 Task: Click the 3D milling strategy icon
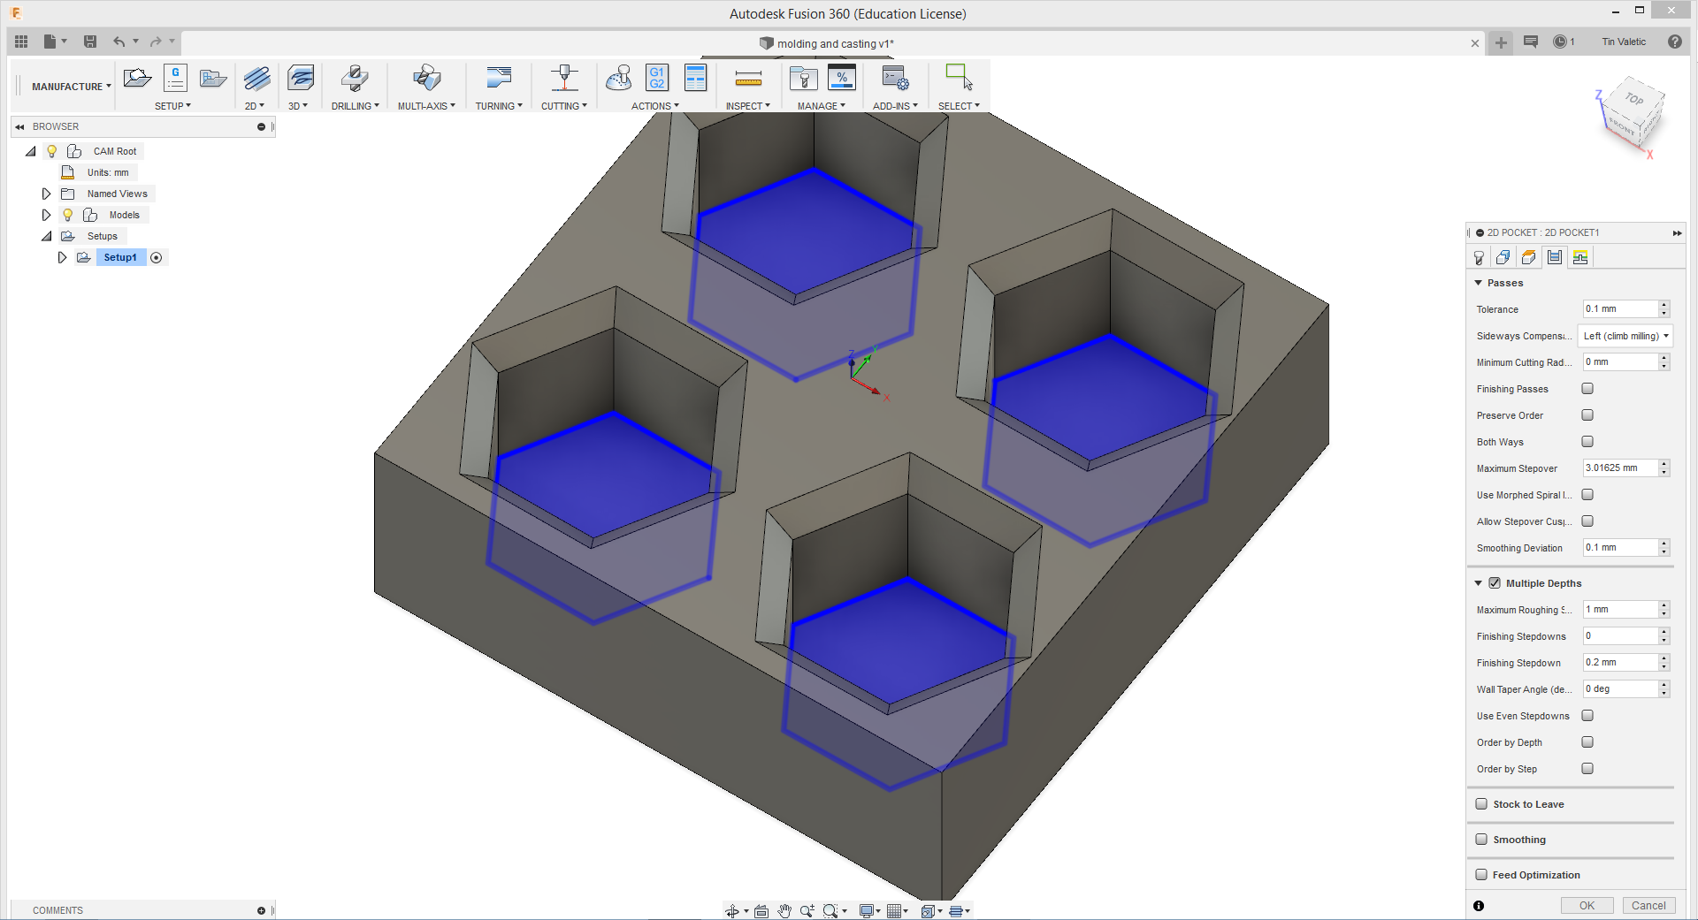[x=301, y=78]
